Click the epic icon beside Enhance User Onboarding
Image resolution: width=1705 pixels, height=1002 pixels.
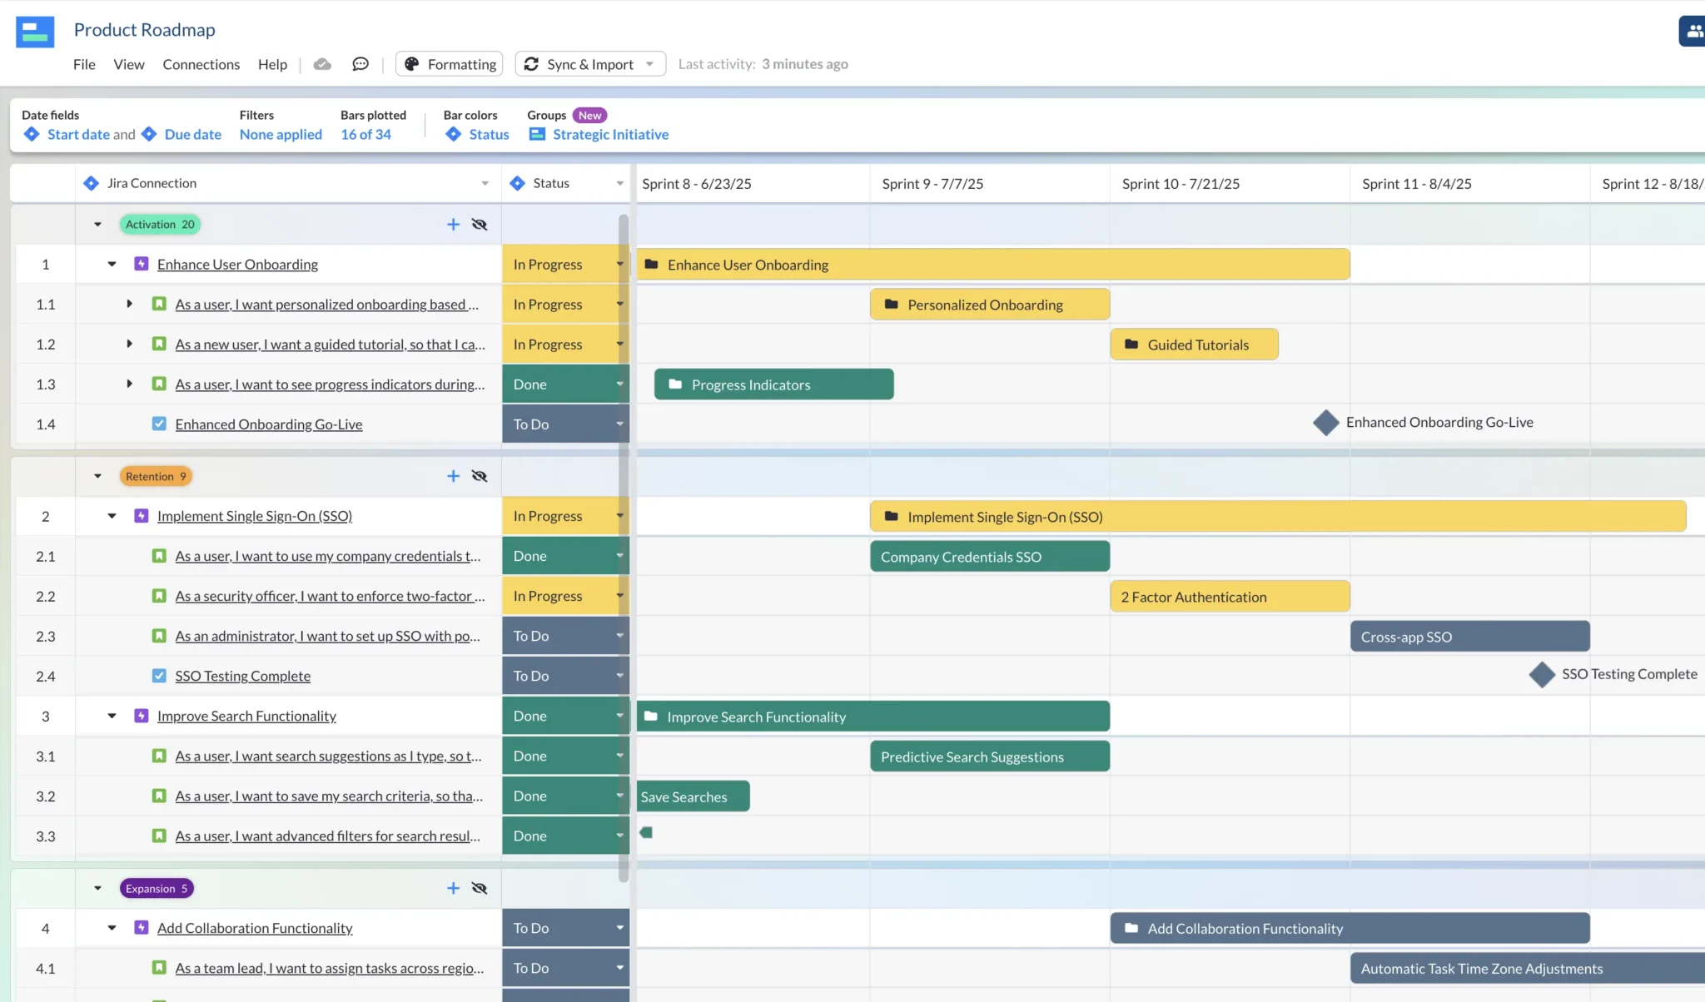tap(142, 264)
